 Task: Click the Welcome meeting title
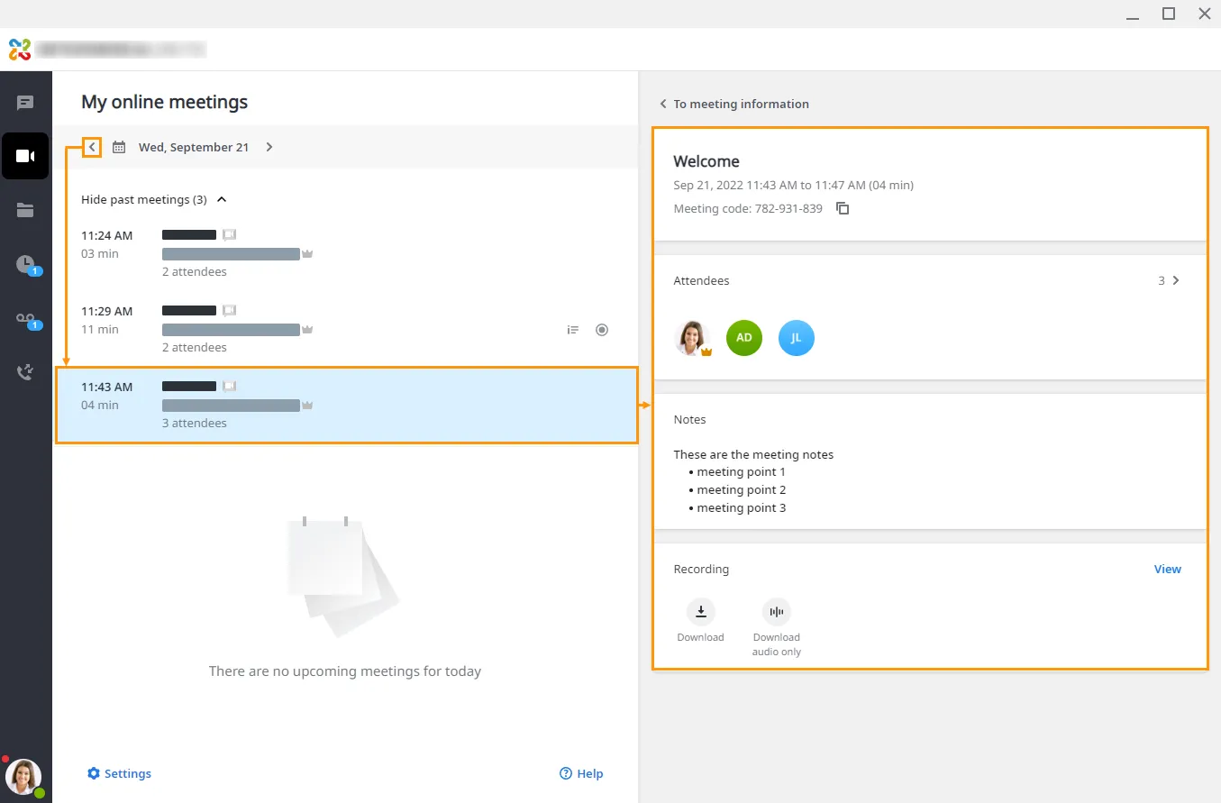706,161
